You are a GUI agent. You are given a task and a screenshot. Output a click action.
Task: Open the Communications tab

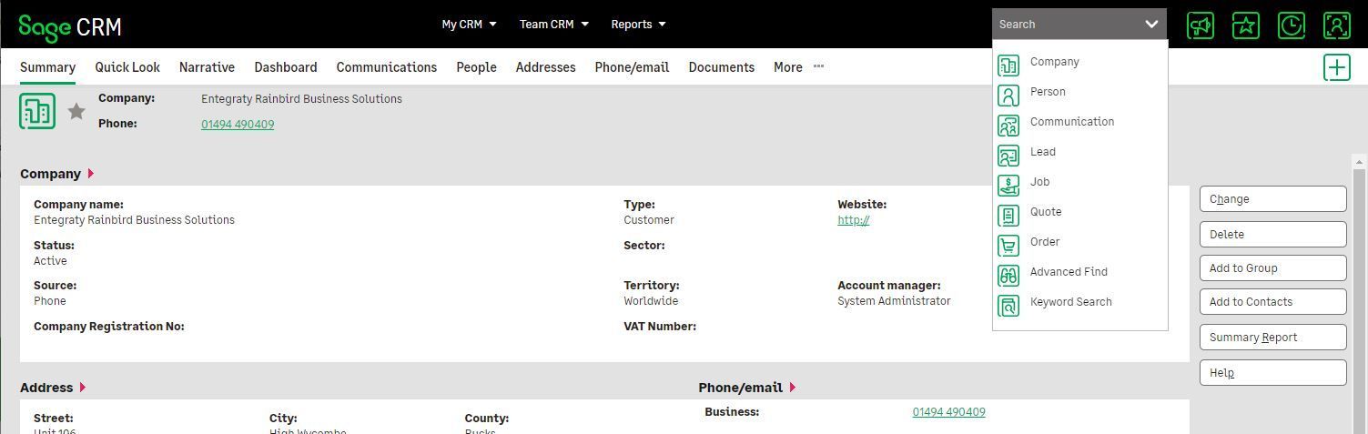[x=387, y=67]
